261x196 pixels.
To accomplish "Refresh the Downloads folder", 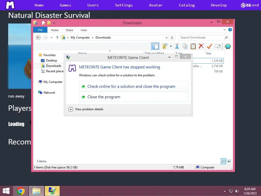I will [x=172, y=38].
